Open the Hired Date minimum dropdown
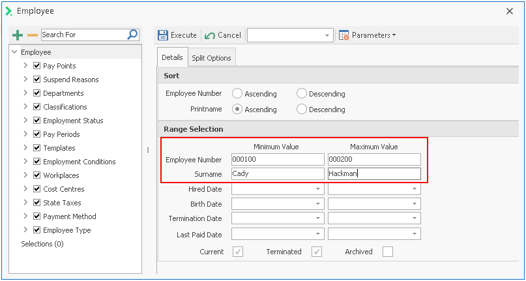The width and height of the screenshot is (526, 281). 318,189
